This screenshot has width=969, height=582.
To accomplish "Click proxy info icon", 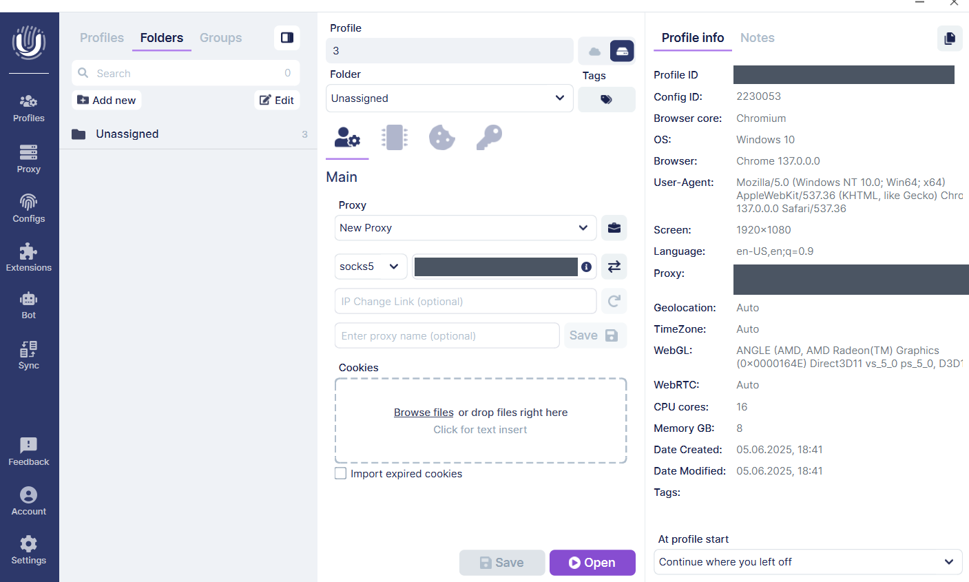I will pyautogui.click(x=587, y=267).
